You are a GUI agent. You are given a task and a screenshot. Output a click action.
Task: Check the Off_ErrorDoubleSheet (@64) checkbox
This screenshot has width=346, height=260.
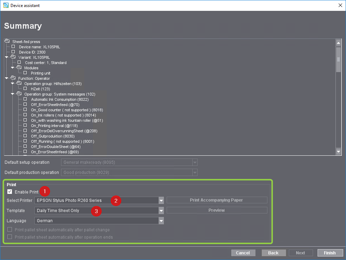(x=25, y=147)
